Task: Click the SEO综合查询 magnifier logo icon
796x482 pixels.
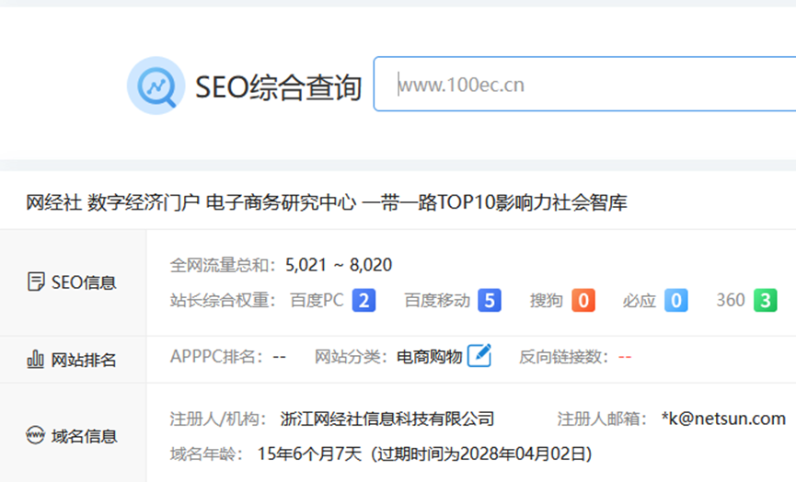Action: click(x=156, y=86)
